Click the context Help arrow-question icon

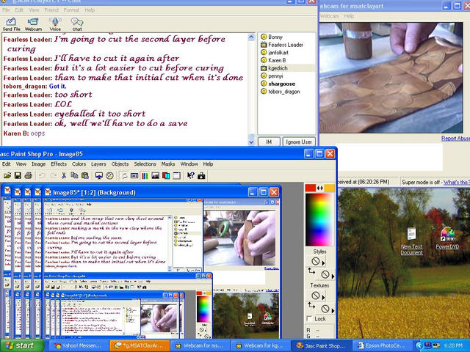tap(191, 176)
